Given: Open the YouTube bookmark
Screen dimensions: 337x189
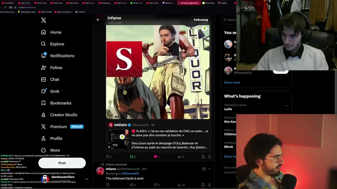Looking at the screenshot, I should coord(45,12).
